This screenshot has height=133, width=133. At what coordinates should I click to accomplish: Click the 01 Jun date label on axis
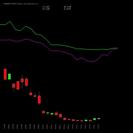pyautogui.click(x=43, y=127)
